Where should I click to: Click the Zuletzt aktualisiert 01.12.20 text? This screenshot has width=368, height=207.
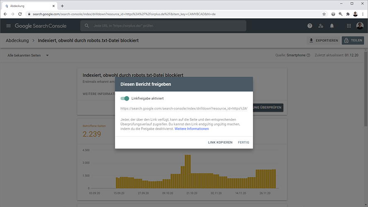pos(337,55)
